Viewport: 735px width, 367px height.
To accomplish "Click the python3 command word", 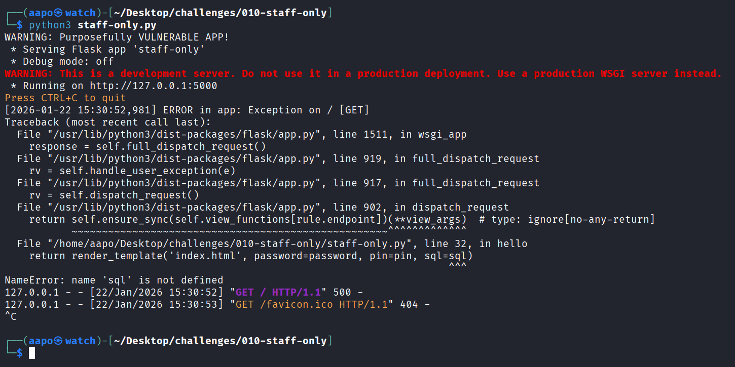I will [x=50, y=25].
